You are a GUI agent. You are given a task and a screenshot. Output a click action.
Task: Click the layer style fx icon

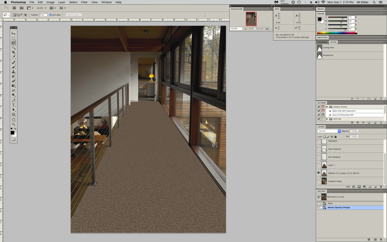tap(354, 187)
